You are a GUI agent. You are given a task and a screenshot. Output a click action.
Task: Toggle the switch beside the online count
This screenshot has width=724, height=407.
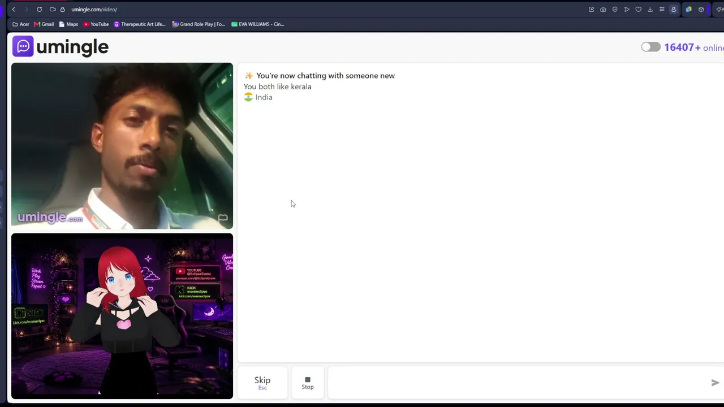[x=650, y=47]
